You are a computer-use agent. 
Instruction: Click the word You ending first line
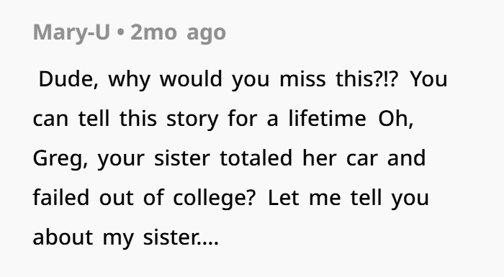coord(429,79)
